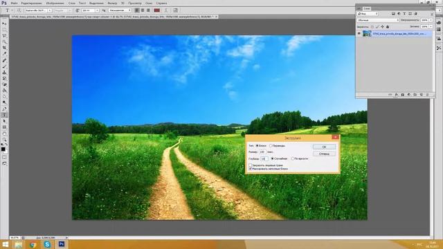Select the По яркости depth radio button
The width and height of the screenshot is (443, 249).
pos(292,158)
